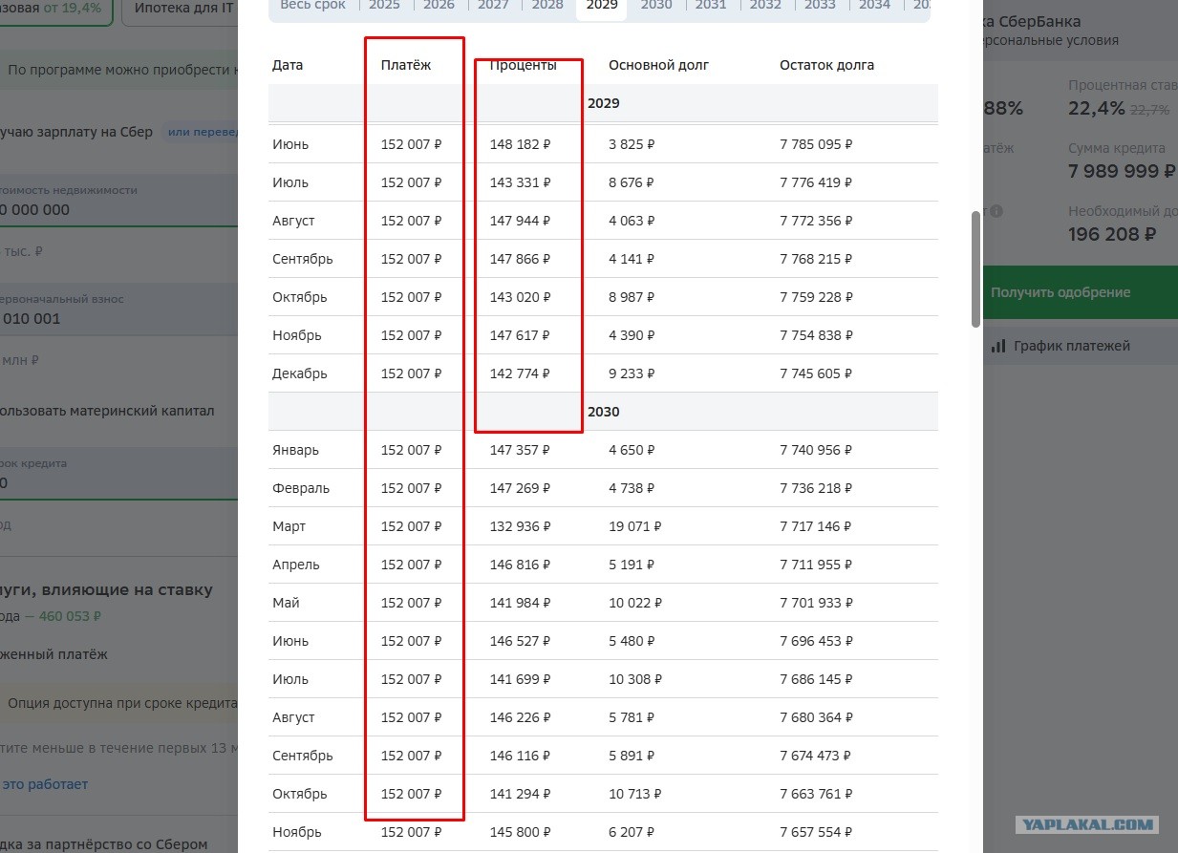1178x853 pixels.
Task: Switch to the 2030 year tab
Action: (x=656, y=5)
